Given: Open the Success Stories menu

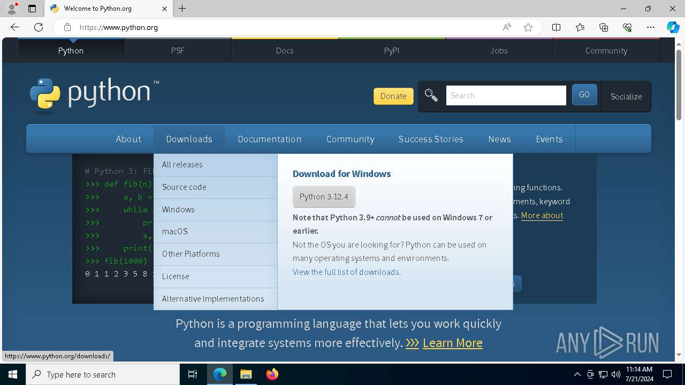Looking at the screenshot, I should pyautogui.click(x=431, y=139).
